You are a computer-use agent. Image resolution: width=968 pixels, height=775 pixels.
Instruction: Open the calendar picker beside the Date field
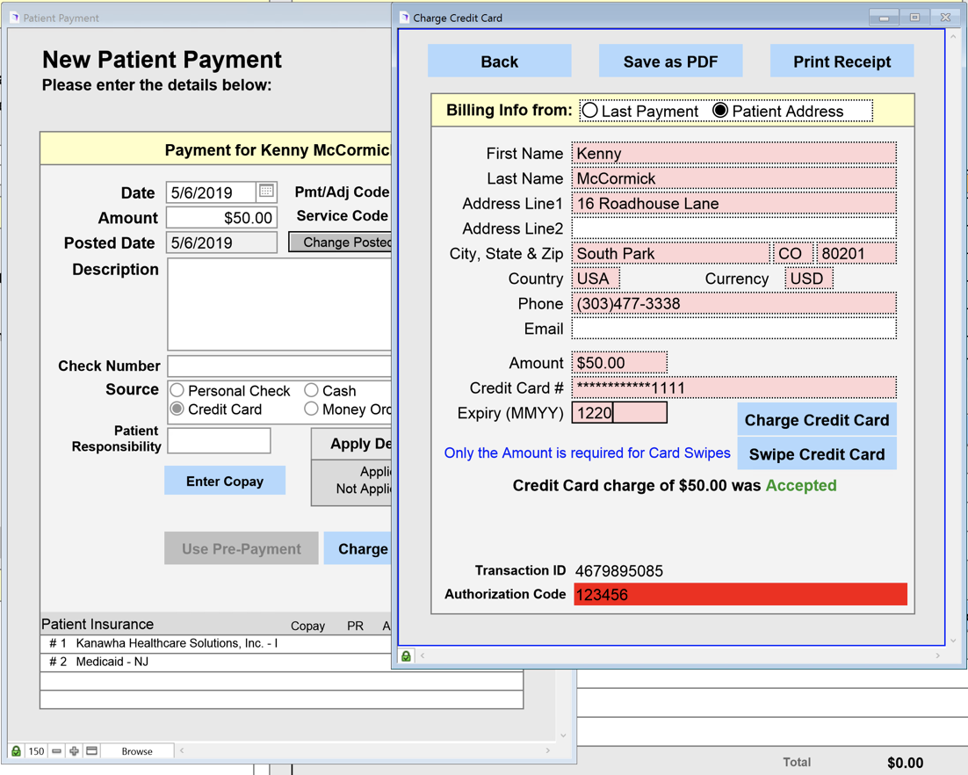(x=266, y=192)
